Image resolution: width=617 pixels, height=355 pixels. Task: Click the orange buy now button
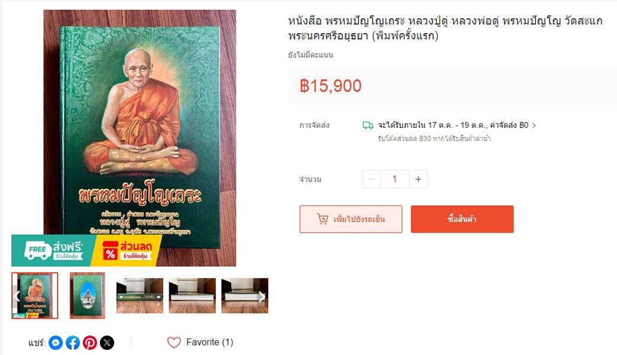462,220
